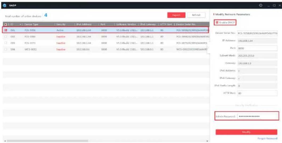Open the info icon in title bar
282x143 pixels.
(260, 5)
